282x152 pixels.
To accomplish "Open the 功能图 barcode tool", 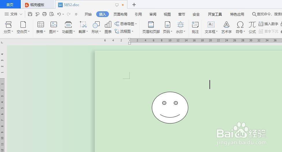I will coord(68,27).
